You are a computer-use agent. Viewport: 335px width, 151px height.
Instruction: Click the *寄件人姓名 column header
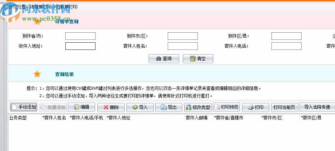coord(55,118)
